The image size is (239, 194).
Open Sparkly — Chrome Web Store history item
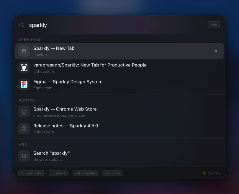point(119,112)
